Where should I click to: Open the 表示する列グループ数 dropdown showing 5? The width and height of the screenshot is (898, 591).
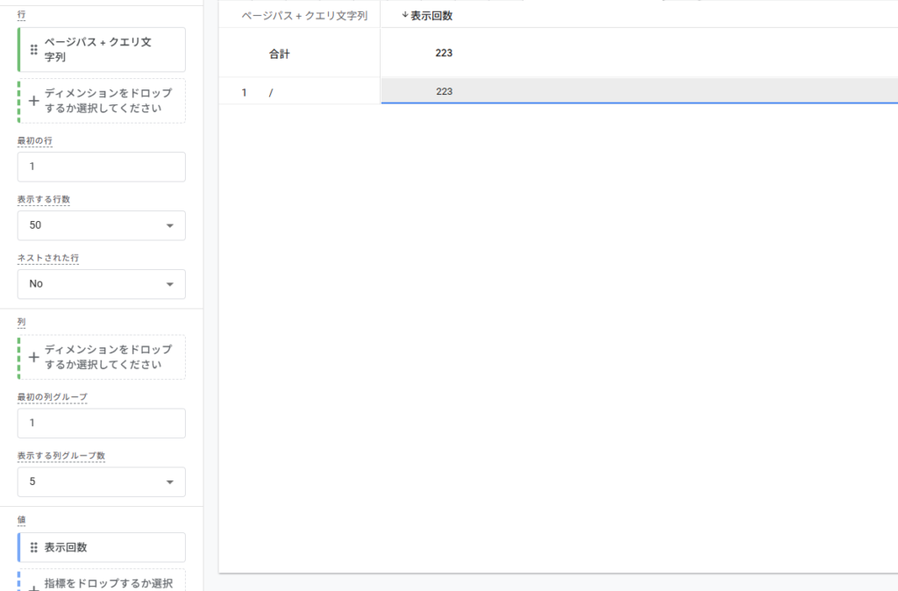pos(101,481)
